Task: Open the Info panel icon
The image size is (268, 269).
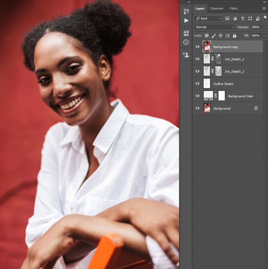Action: pos(186,42)
